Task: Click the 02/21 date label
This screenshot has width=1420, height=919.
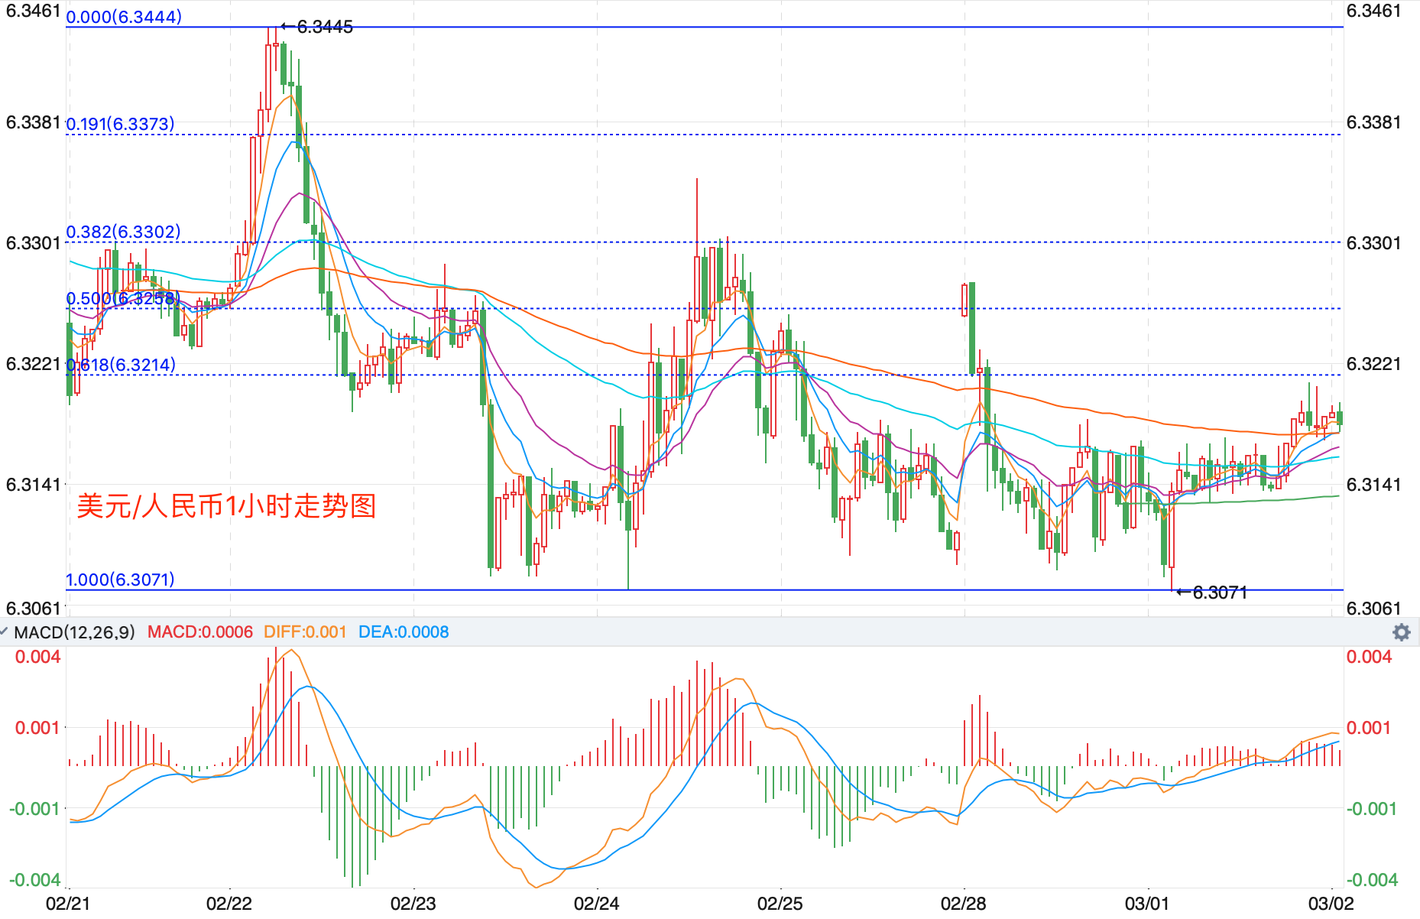Action: click(67, 904)
